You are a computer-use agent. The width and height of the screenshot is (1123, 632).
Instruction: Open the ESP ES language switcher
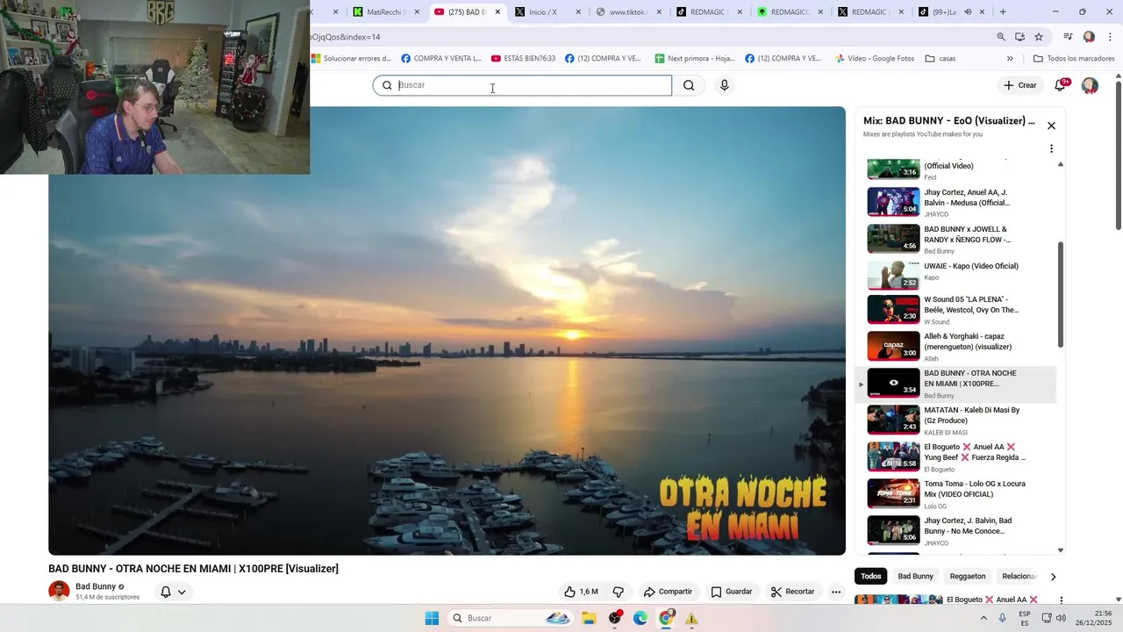[x=1025, y=618]
